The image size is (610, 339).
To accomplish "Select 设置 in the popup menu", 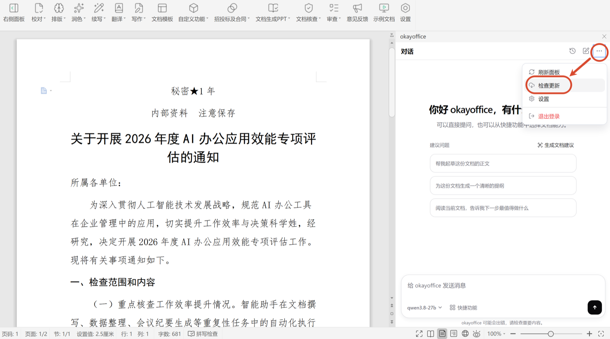I will (x=565, y=99).
